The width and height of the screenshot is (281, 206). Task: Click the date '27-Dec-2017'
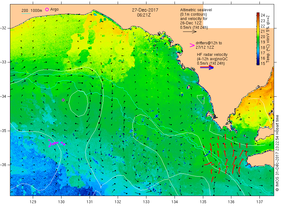tap(145, 10)
